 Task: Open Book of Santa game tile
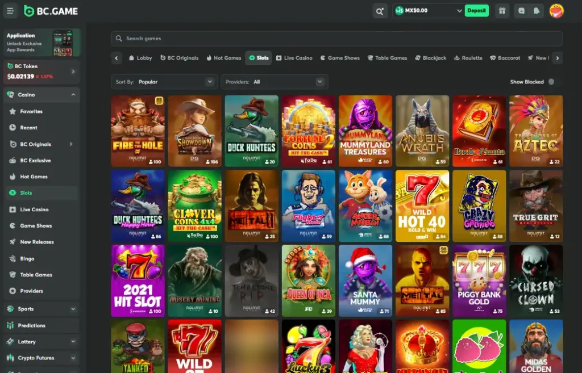[479, 131]
